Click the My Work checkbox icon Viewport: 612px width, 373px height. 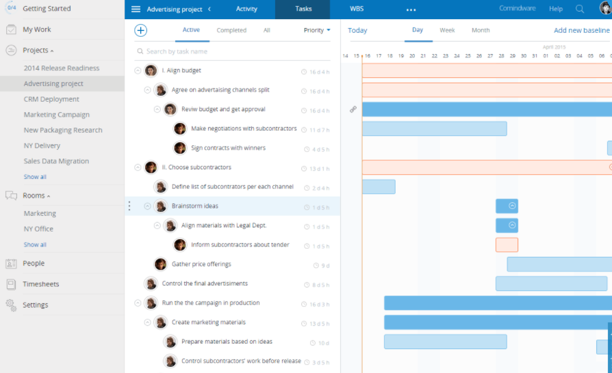[x=12, y=29]
